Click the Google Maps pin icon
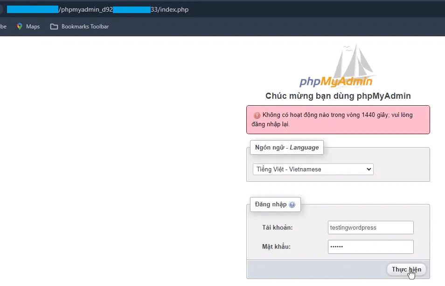 click(x=19, y=27)
